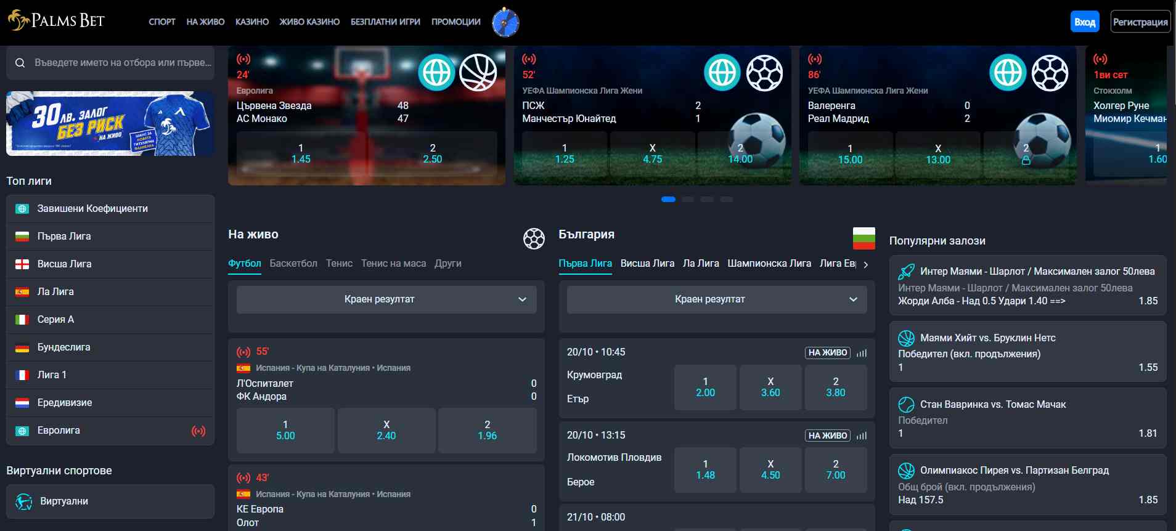Click the England flag icon for Висша Лига
The width and height of the screenshot is (1176, 531).
pyautogui.click(x=22, y=264)
